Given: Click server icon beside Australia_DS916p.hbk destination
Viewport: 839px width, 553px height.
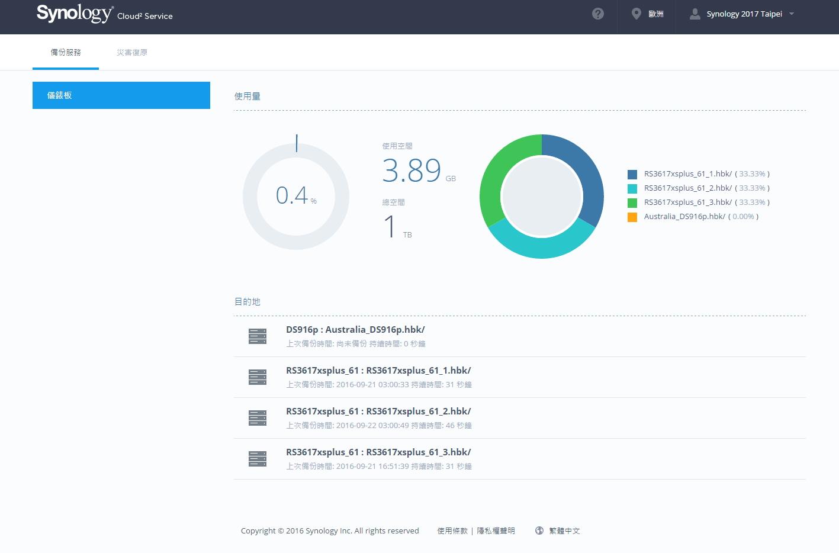Looking at the screenshot, I should click(x=258, y=336).
